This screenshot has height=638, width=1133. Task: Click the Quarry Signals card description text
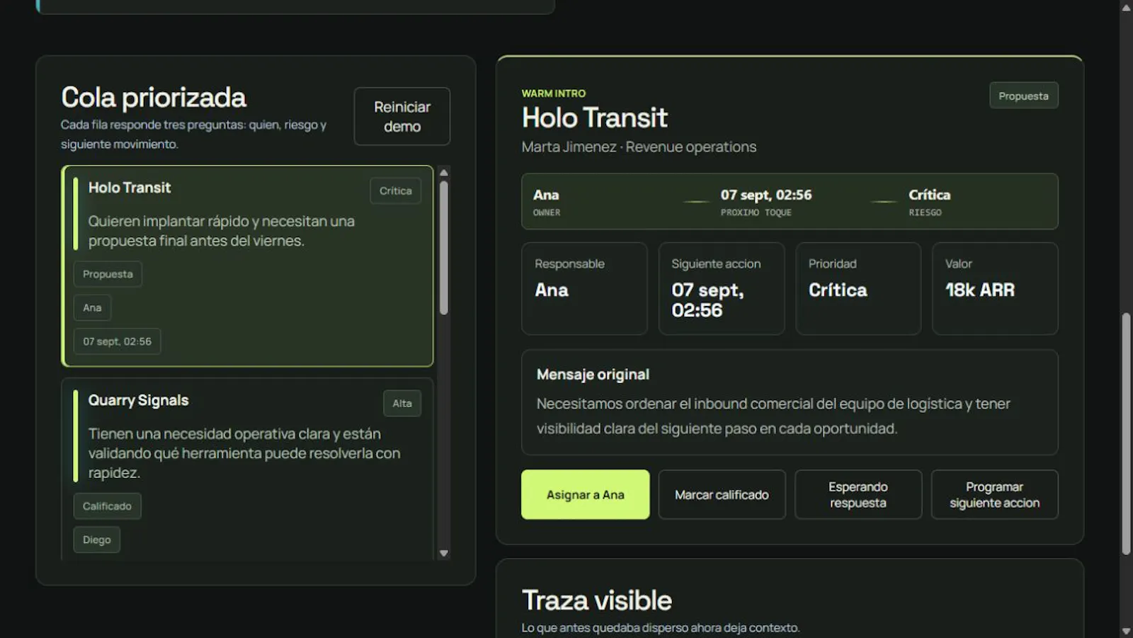[244, 453]
